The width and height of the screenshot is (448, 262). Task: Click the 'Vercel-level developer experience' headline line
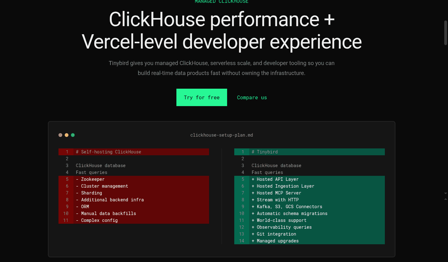[222, 42]
